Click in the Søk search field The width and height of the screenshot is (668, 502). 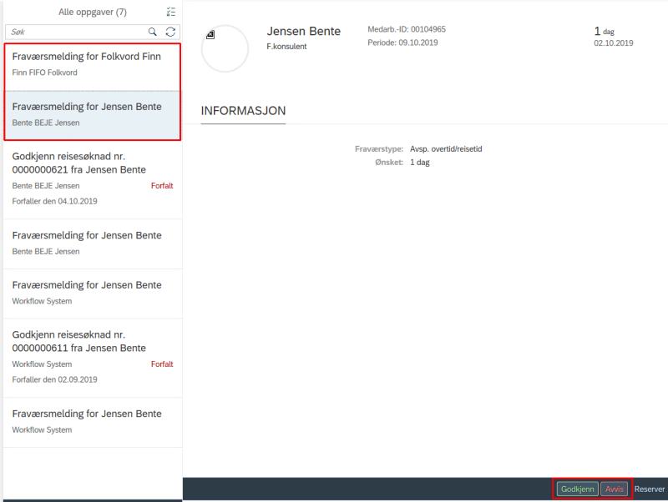click(77, 32)
